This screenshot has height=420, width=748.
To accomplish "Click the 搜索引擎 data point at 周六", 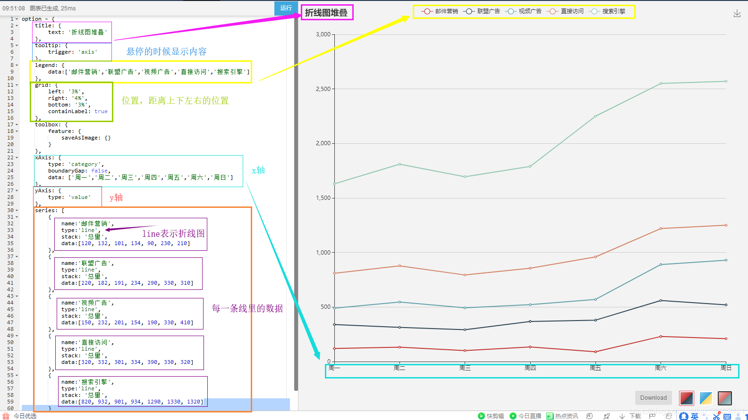I will [x=661, y=83].
